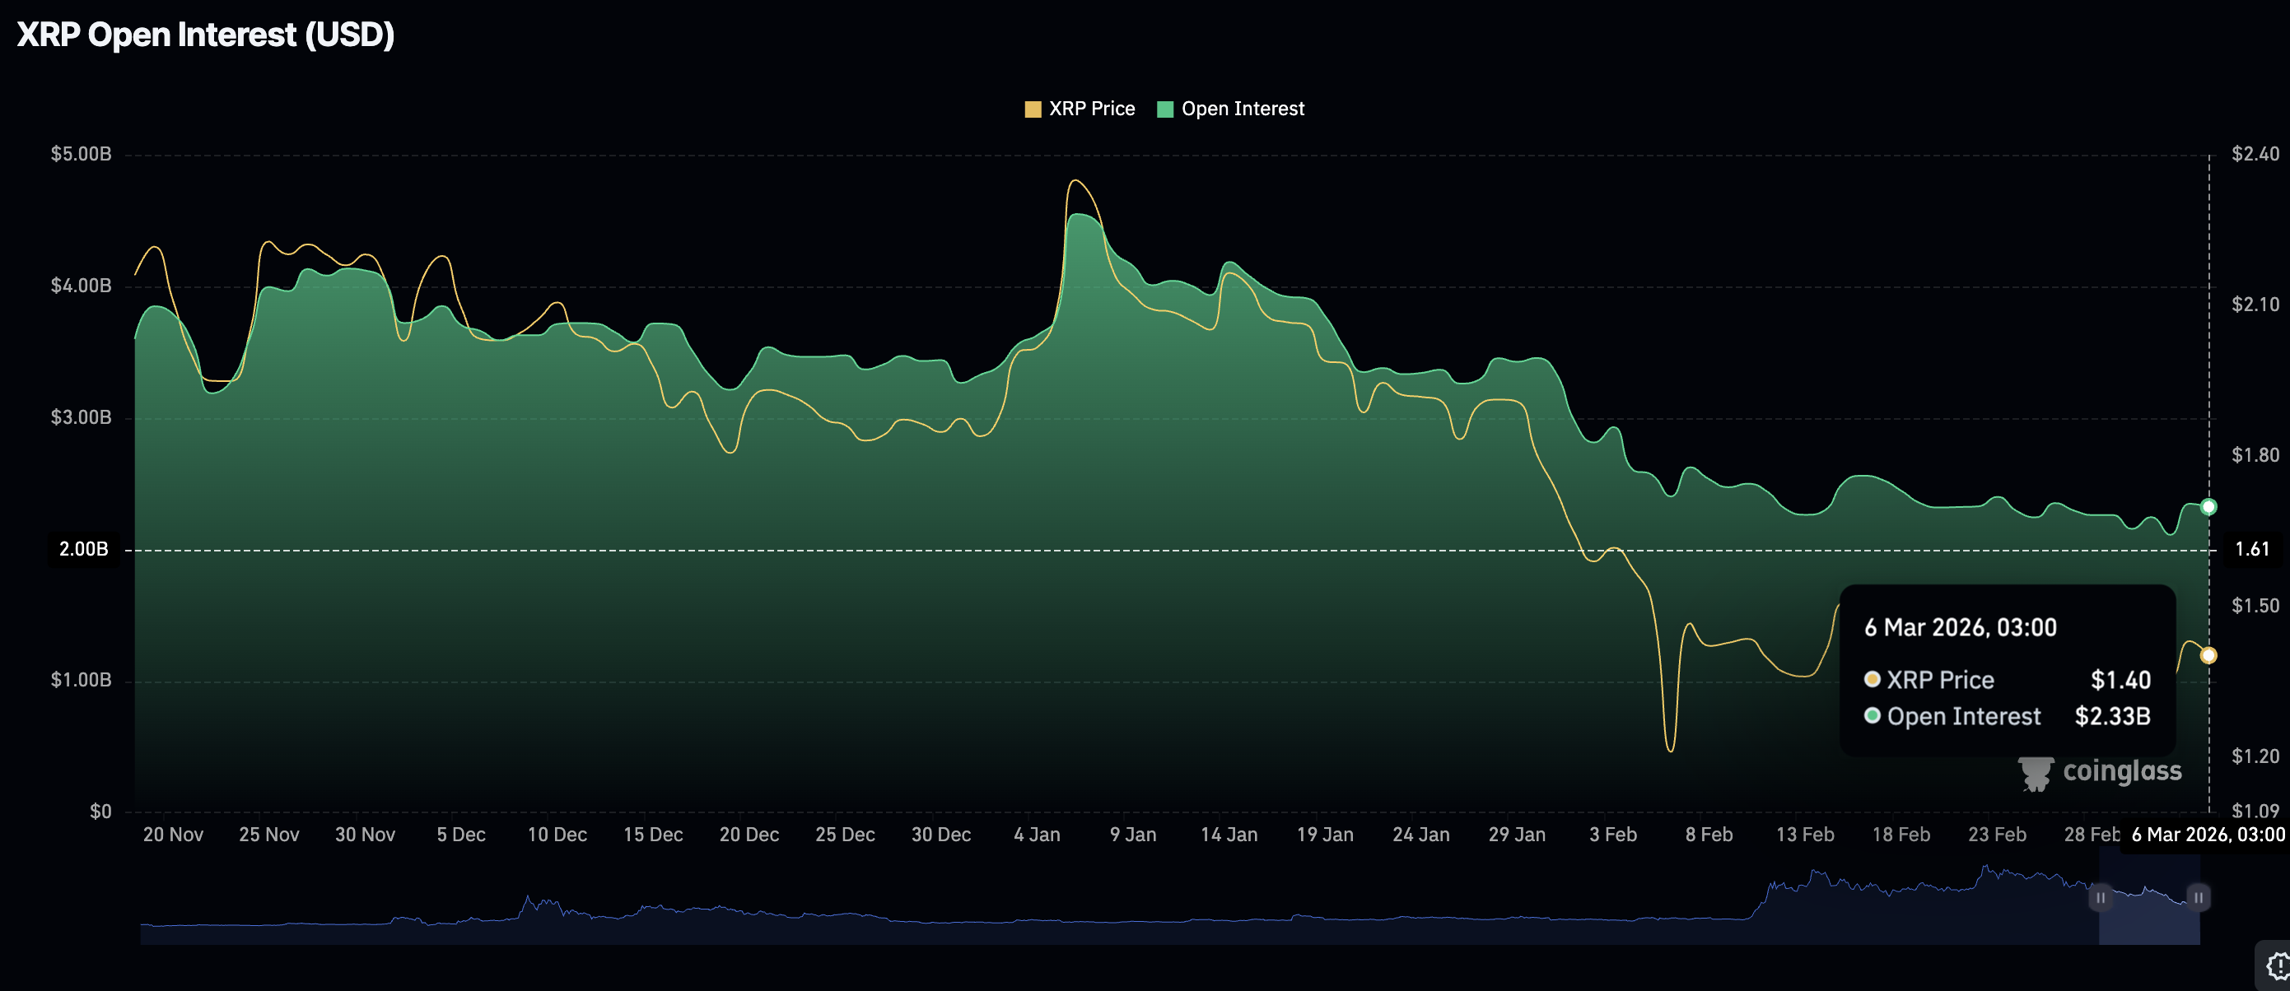Image resolution: width=2290 pixels, height=991 pixels.
Task: Toggle the Open Interest legend series
Action: tap(1230, 109)
